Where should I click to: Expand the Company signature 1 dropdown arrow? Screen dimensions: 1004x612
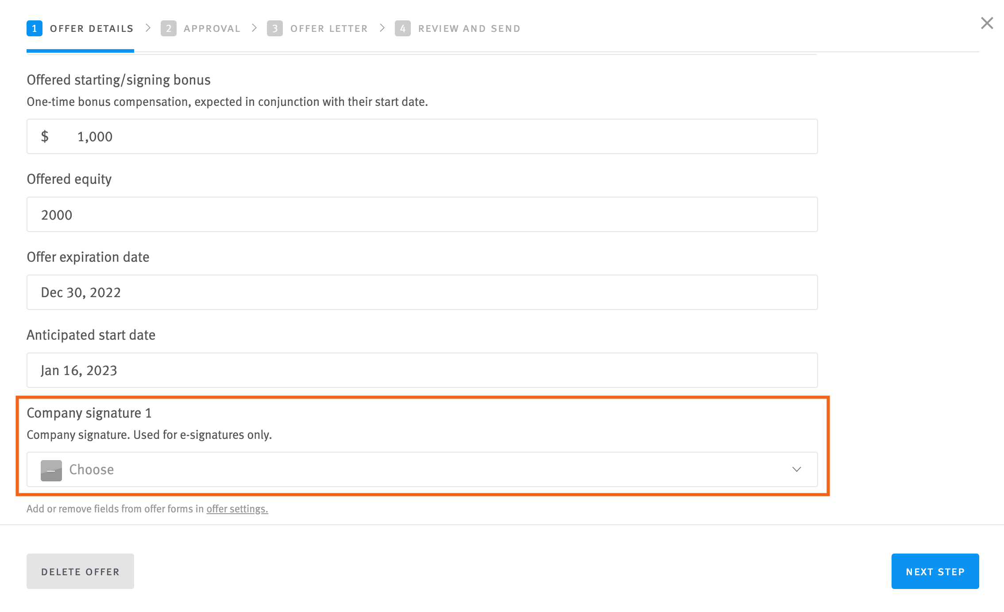[x=796, y=469]
